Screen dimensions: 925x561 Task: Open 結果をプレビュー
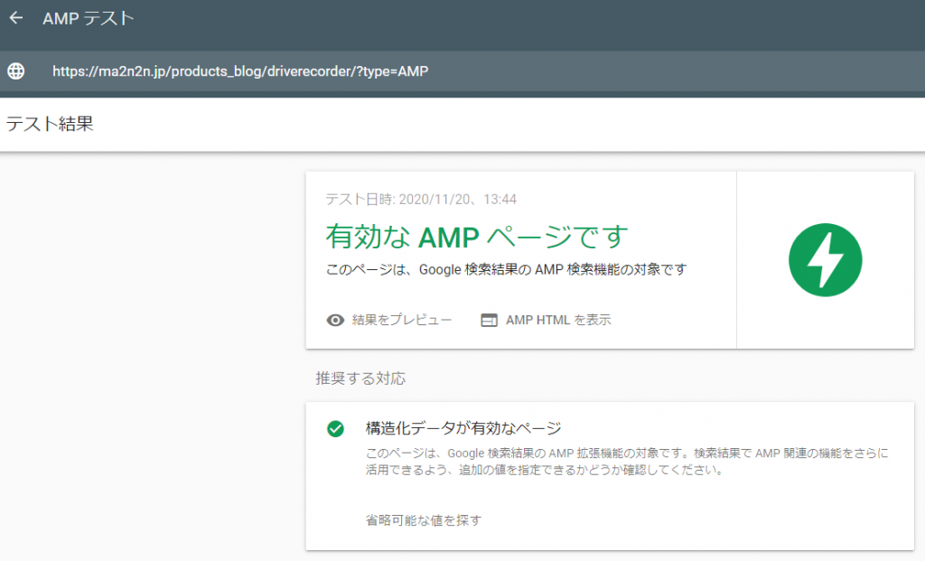(x=401, y=320)
